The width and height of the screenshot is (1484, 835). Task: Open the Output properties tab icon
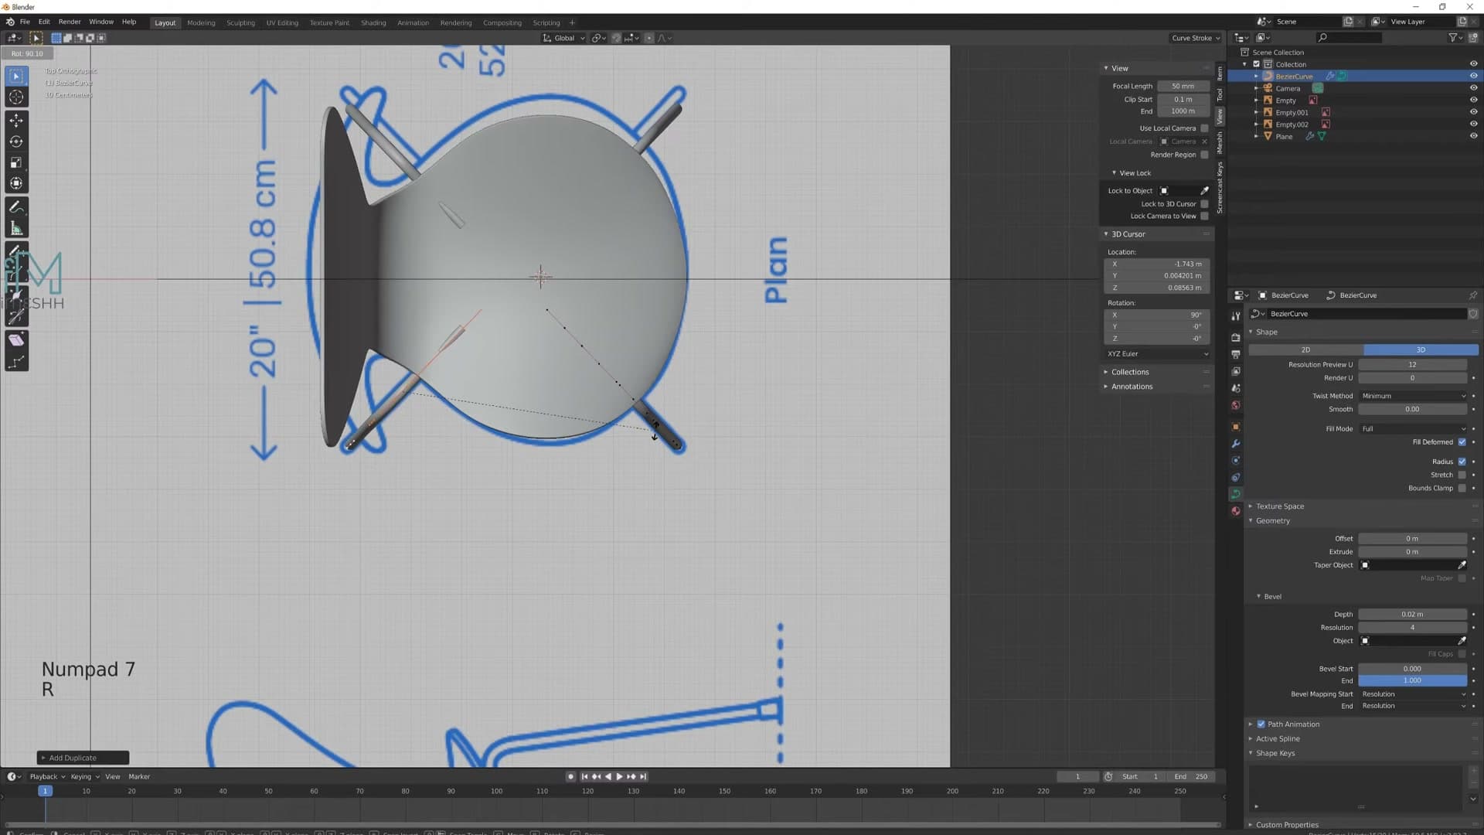tap(1236, 354)
